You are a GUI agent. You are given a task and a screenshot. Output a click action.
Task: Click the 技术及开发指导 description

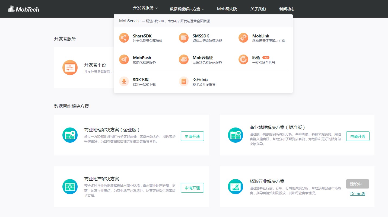204,85
